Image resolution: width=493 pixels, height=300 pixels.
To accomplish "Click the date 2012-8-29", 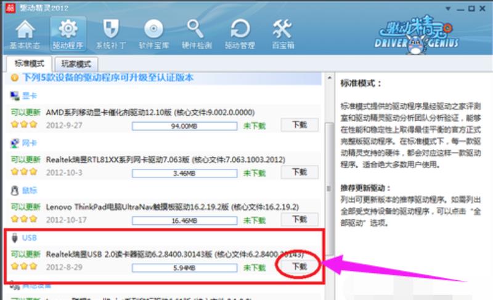I will point(64,267).
